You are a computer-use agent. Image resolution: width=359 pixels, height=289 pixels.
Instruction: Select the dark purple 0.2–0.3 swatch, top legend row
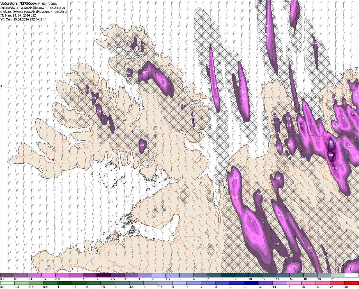[7, 275]
